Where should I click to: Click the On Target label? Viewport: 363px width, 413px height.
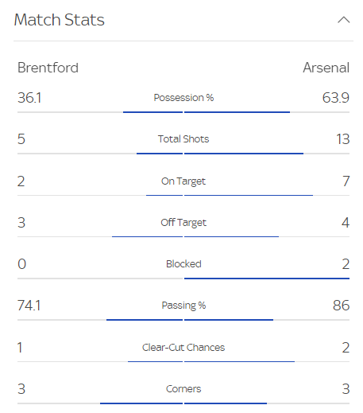[183, 181]
